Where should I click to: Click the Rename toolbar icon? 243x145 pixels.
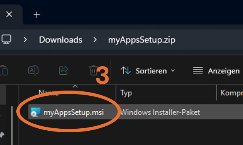tap(33, 70)
